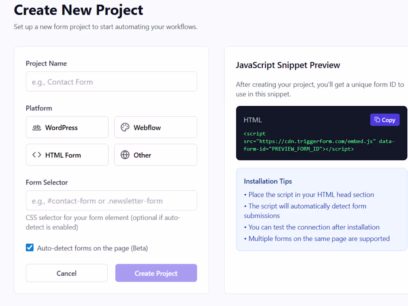This screenshot has width=408, height=306.
Task: Click the tip about testing the connection
Action: coord(313,227)
